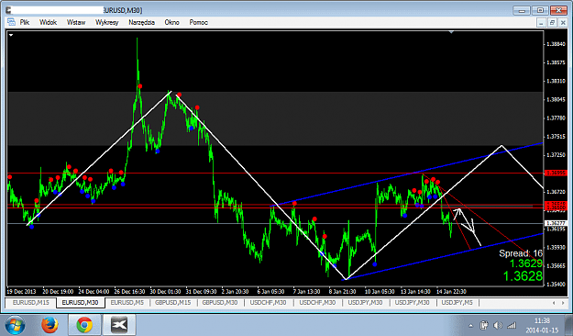This screenshot has width=573, height=336.
Task: Open the Widok menu
Action: point(48,22)
